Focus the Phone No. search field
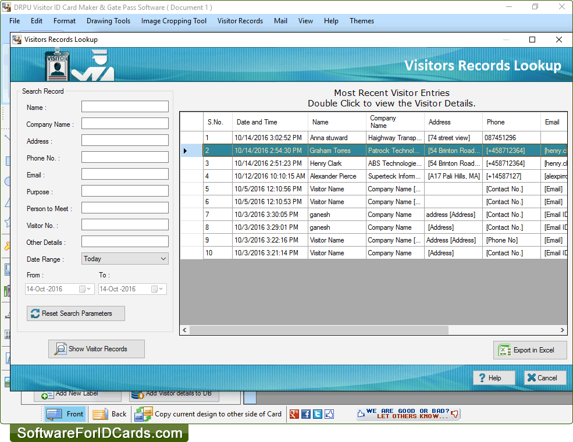The image size is (573, 442). click(x=125, y=157)
